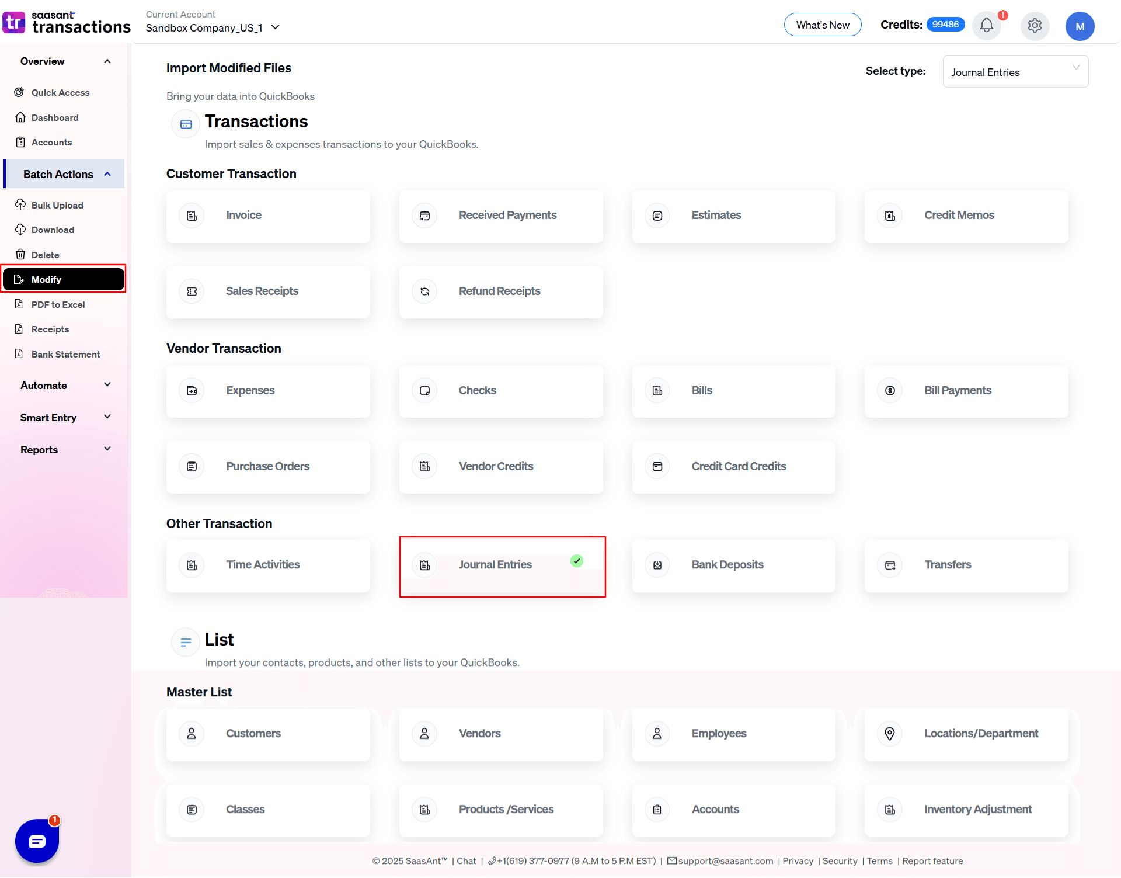Open the Privacy footer link
Image resolution: width=1121 pixels, height=878 pixels.
pyautogui.click(x=798, y=861)
